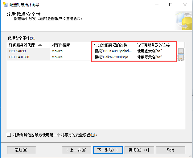Open security settings for HELKA-R300 row

[181, 57]
